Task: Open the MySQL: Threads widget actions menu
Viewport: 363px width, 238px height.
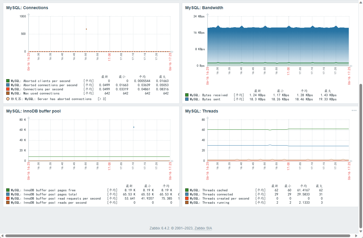Action: 354,110
